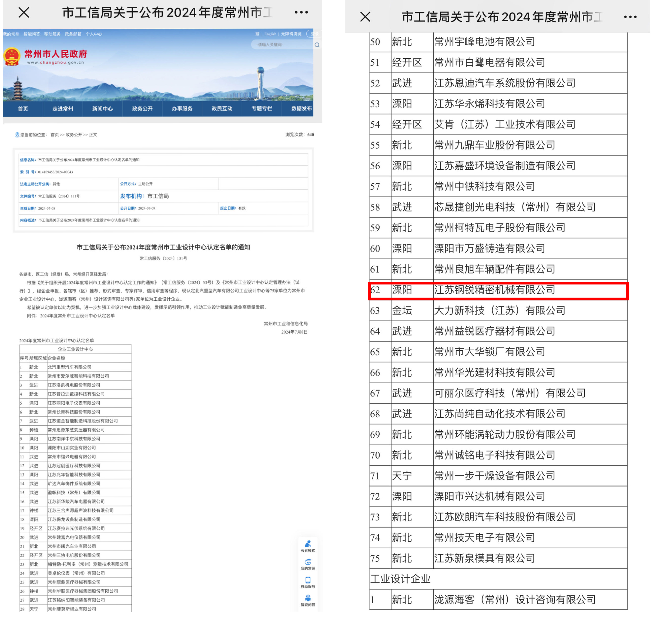Close the left article window

click(24, 13)
